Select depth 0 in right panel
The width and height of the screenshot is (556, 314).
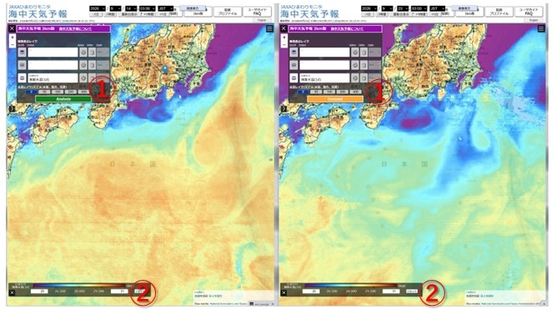tap(303, 92)
